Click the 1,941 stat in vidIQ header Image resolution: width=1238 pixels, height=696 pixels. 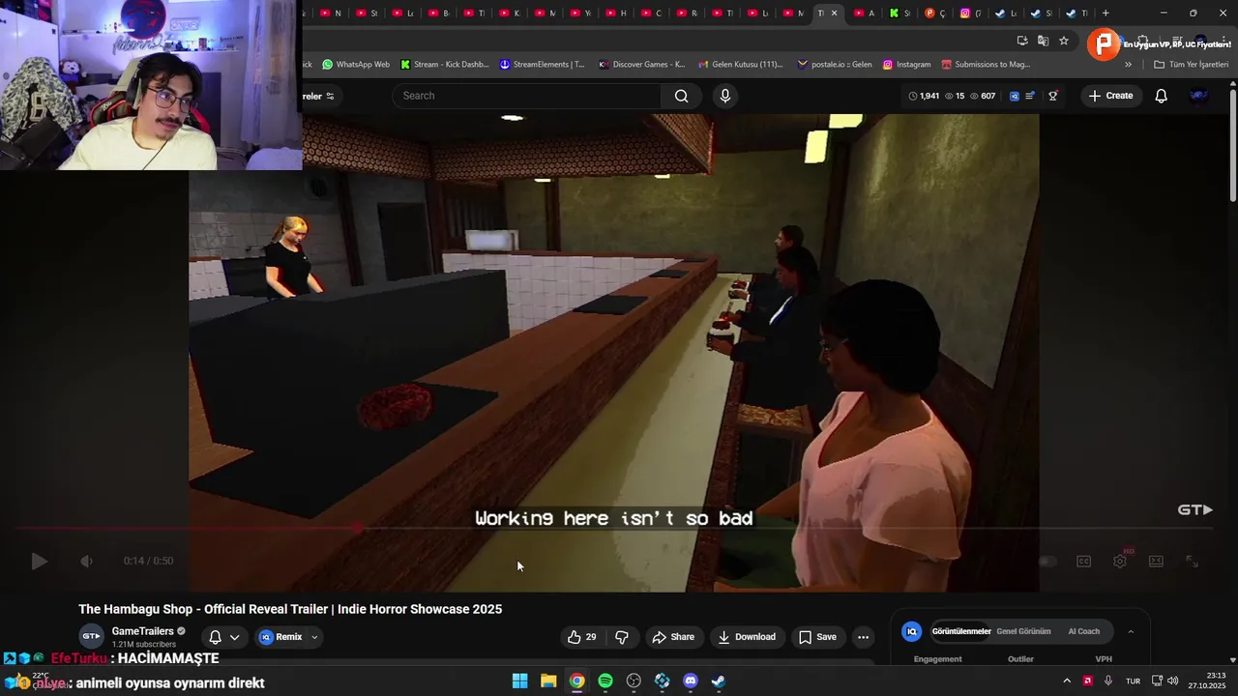point(925,96)
